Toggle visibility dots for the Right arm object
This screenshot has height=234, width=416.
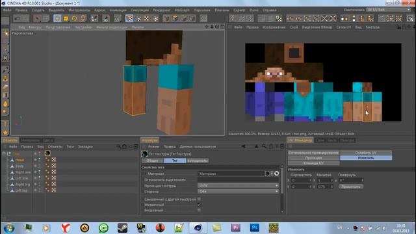click(x=40, y=172)
